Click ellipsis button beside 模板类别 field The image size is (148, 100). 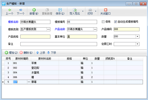tap(48, 29)
